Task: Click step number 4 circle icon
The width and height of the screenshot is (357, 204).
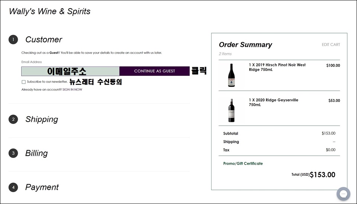Action: pyautogui.click(x=13, y=187)
